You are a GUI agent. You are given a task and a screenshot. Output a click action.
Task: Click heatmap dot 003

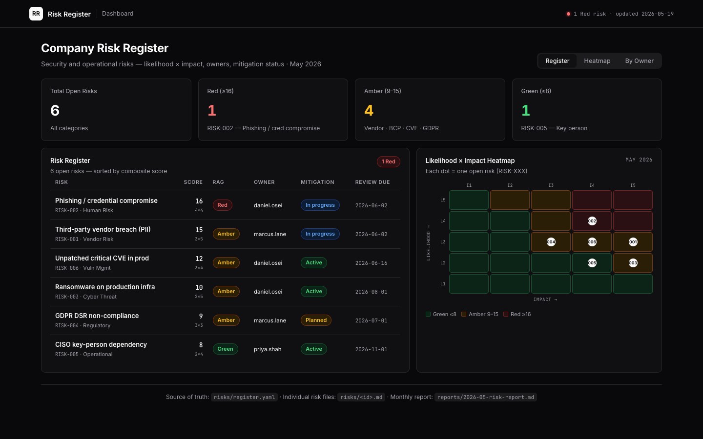(633, 263)
